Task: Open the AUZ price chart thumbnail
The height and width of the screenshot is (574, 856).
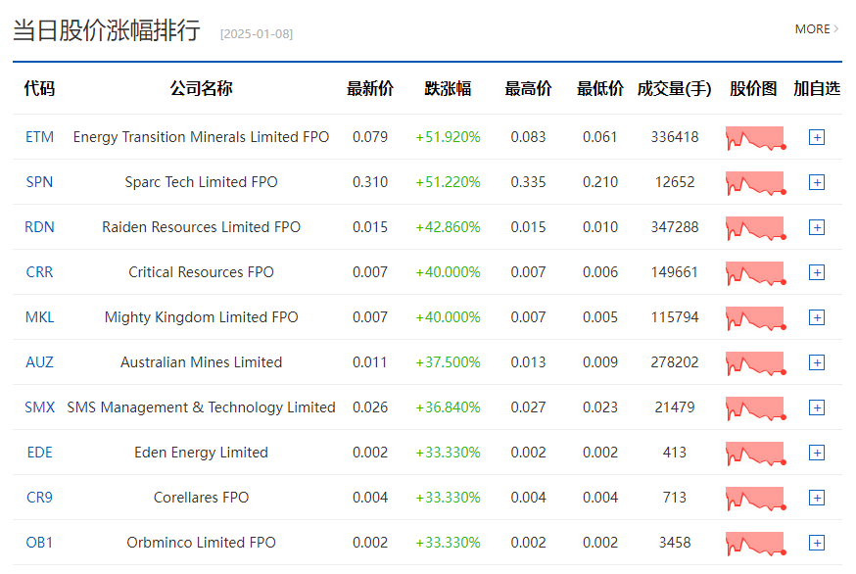Action: coord(755,363)
